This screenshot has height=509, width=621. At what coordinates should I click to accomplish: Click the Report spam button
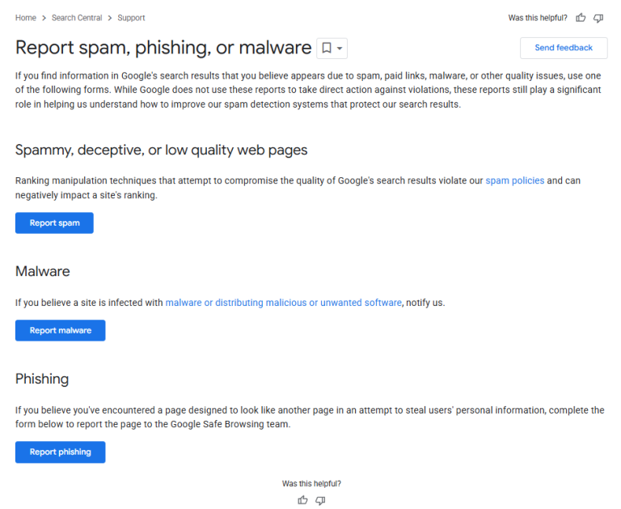coord(54,223)
